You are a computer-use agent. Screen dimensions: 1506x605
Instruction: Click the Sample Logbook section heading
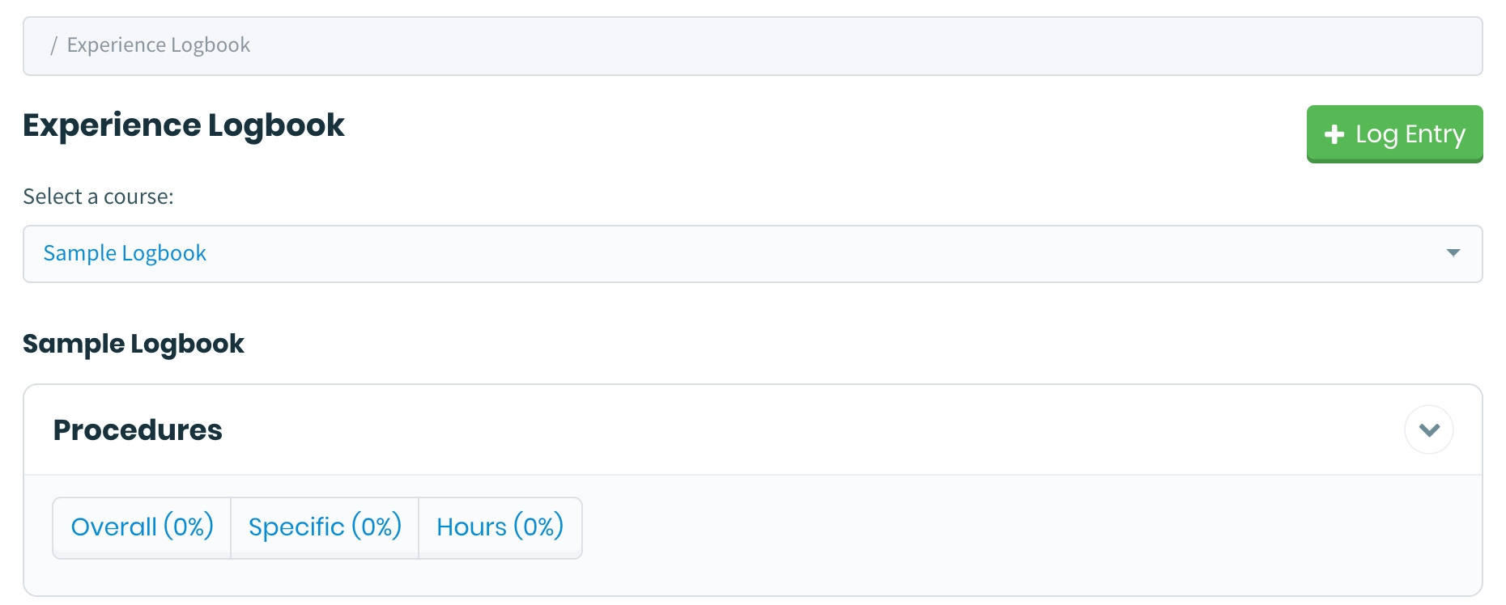pos(134,344)
